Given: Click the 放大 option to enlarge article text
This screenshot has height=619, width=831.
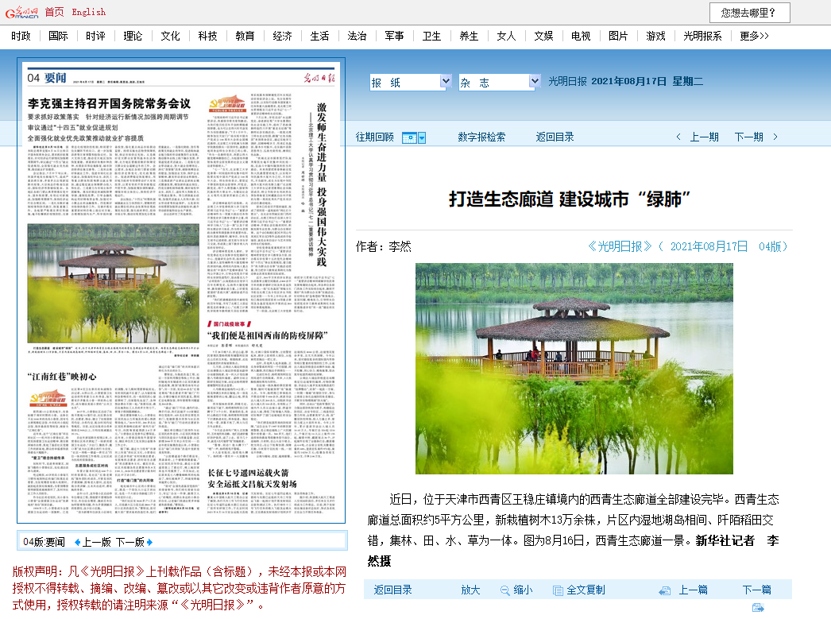Looking at the screenshot, I should pos(470,590).
